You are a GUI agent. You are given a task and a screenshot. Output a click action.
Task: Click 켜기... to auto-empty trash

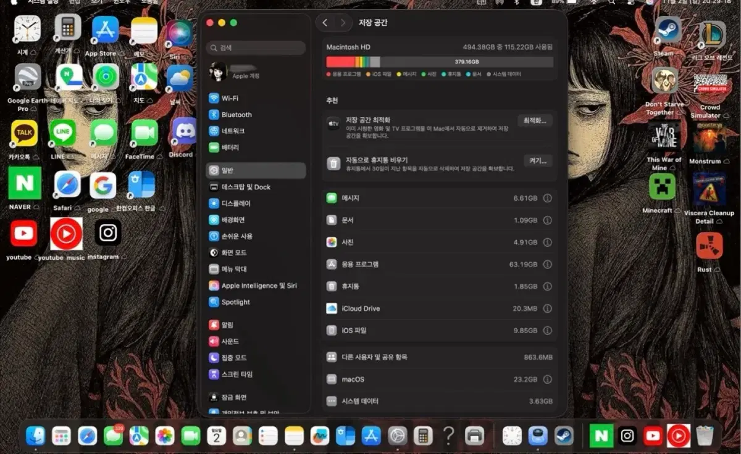click(537, 160)
